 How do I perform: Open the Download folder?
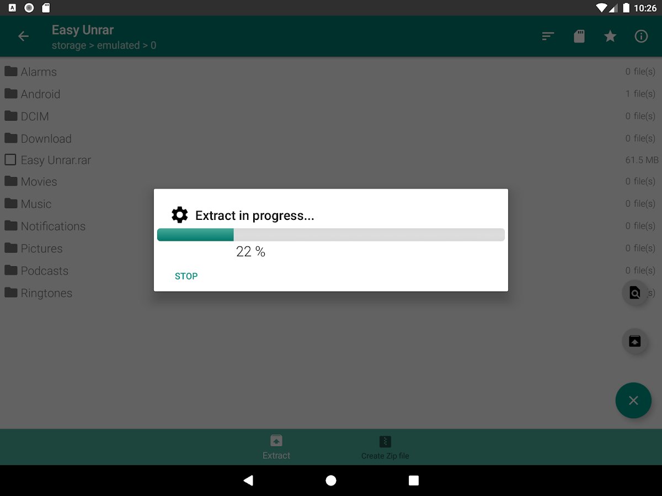click(331, 138)
